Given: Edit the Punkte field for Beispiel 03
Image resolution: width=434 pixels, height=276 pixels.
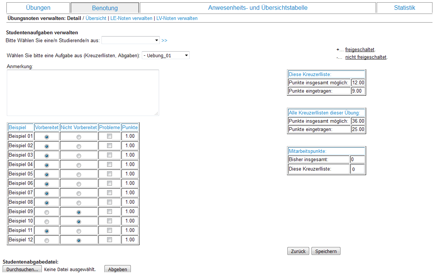Looking at the screenshot, I should coord(130,155).
